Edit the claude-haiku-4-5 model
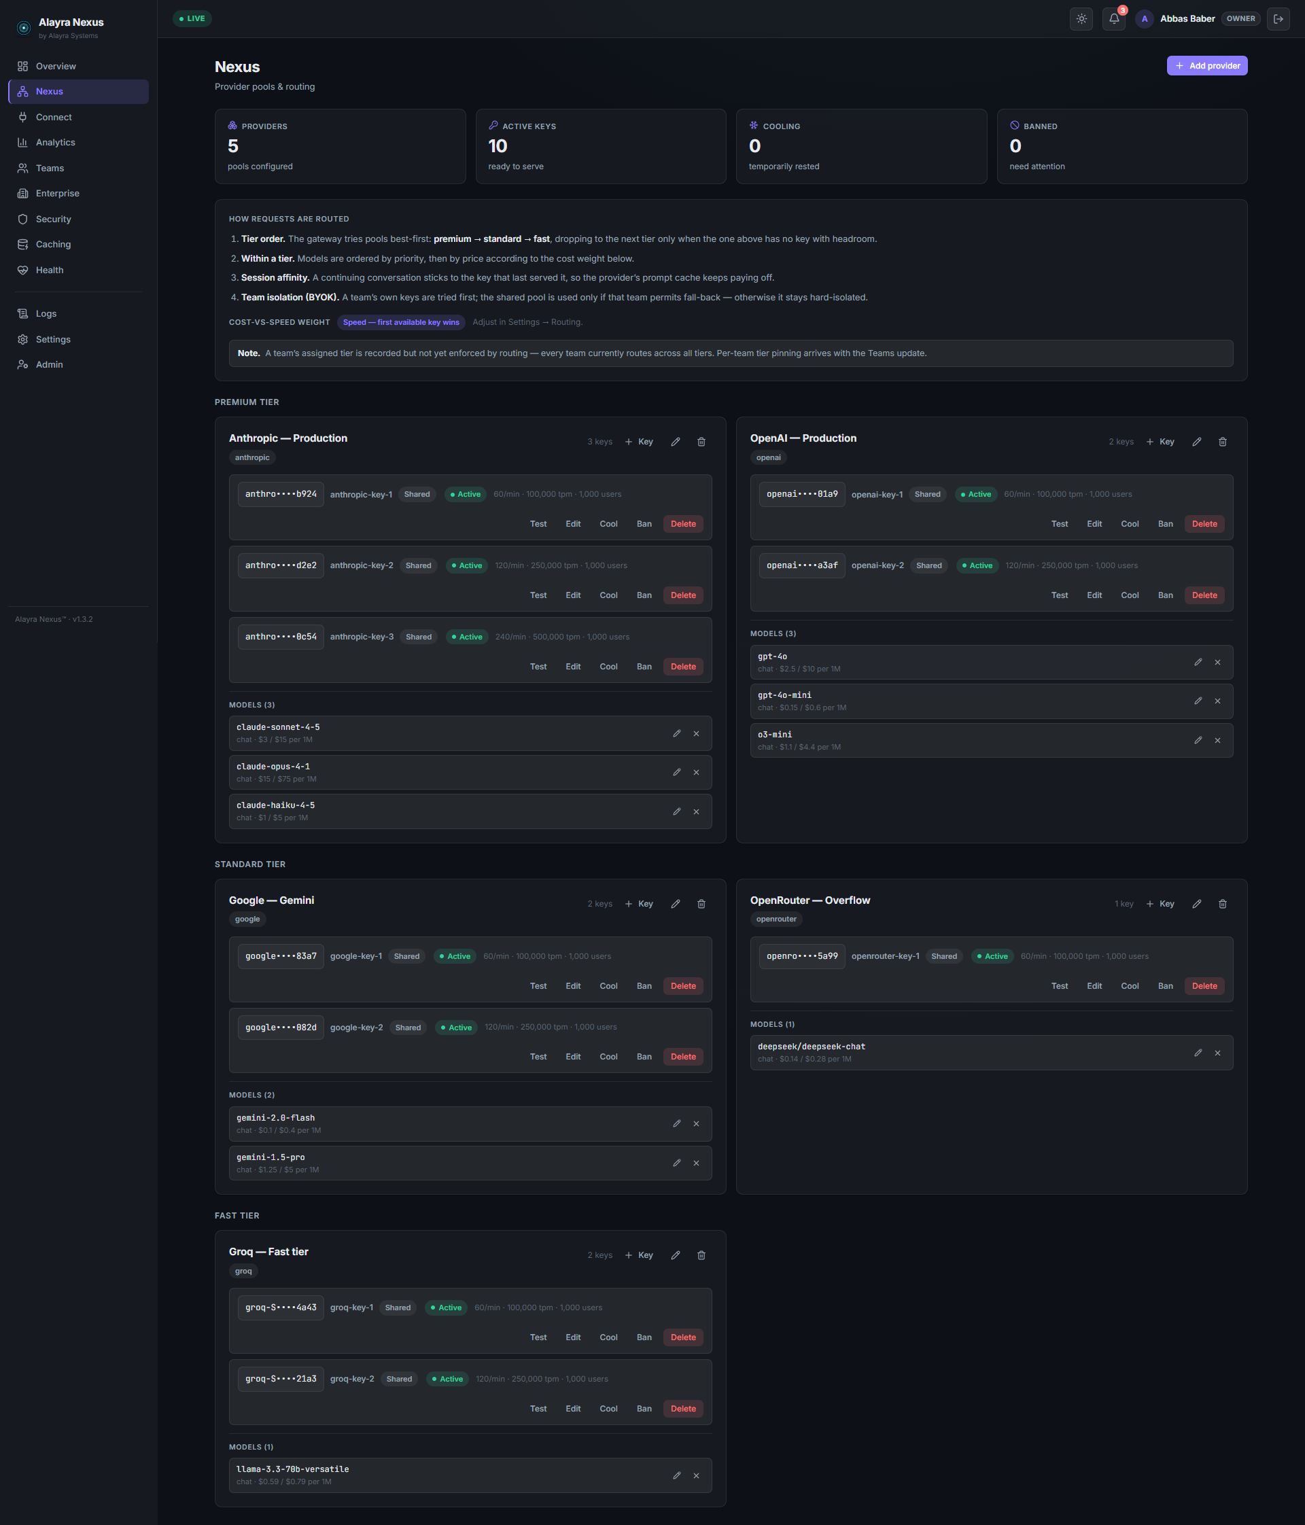This screenshot has height=1525, width=1305. coord(676,811)
